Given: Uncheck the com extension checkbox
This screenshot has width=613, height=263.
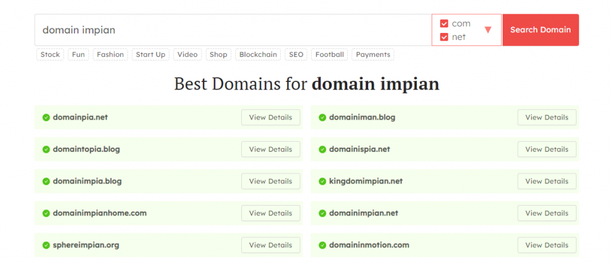Looking at the screenshot, I should point(444,24).
